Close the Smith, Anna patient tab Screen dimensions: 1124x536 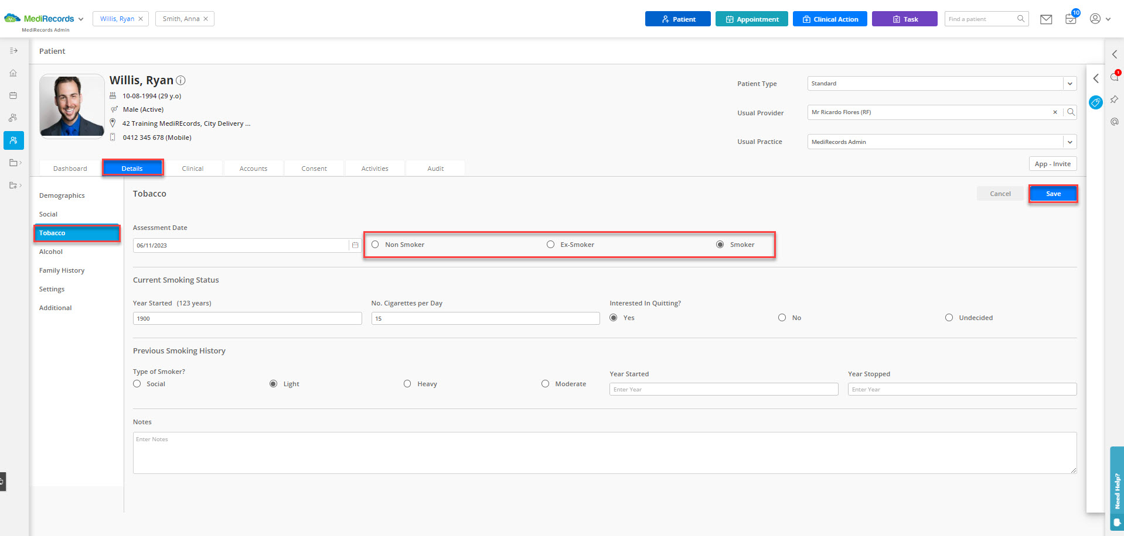(206, 19)
